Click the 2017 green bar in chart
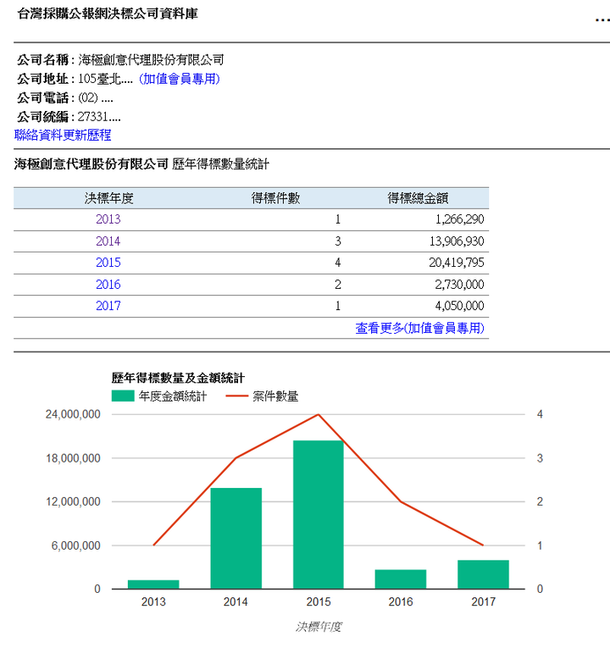 point(483,574)
